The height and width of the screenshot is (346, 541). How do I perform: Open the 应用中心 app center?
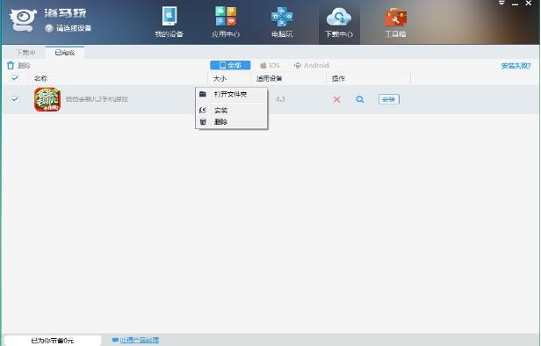click(x=226, y=21)
